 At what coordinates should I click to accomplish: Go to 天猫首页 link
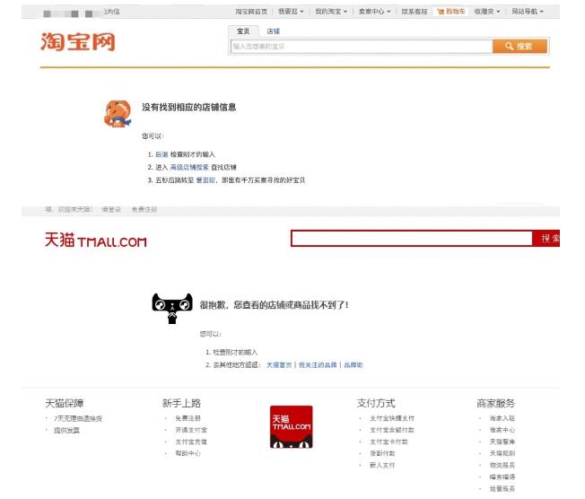click(x=279, y=365)
